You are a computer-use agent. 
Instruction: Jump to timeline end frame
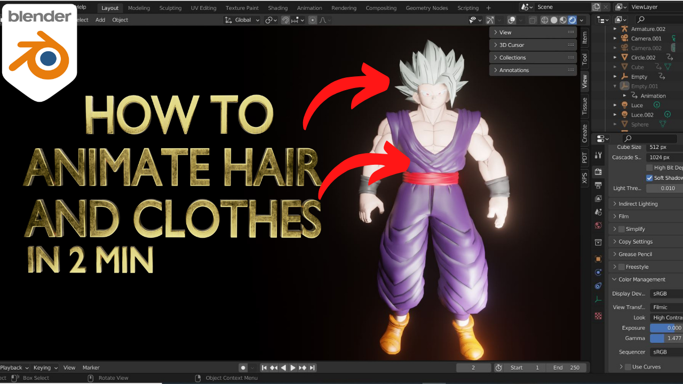[312, 367]
